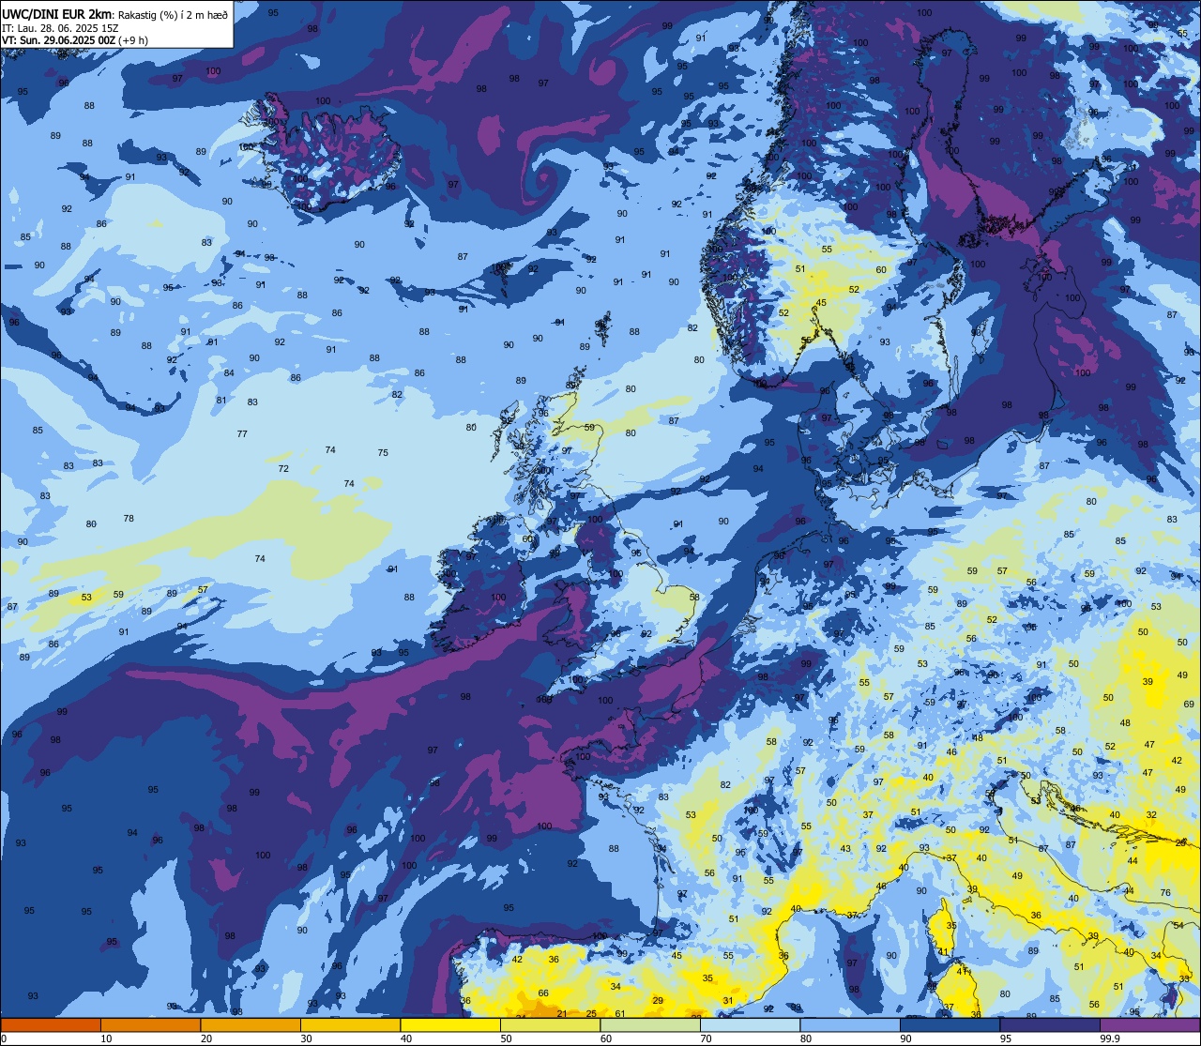Click the 80–90% light blue legend swatch
Screen dimensions: 1201x1046
coord(850,1024)
